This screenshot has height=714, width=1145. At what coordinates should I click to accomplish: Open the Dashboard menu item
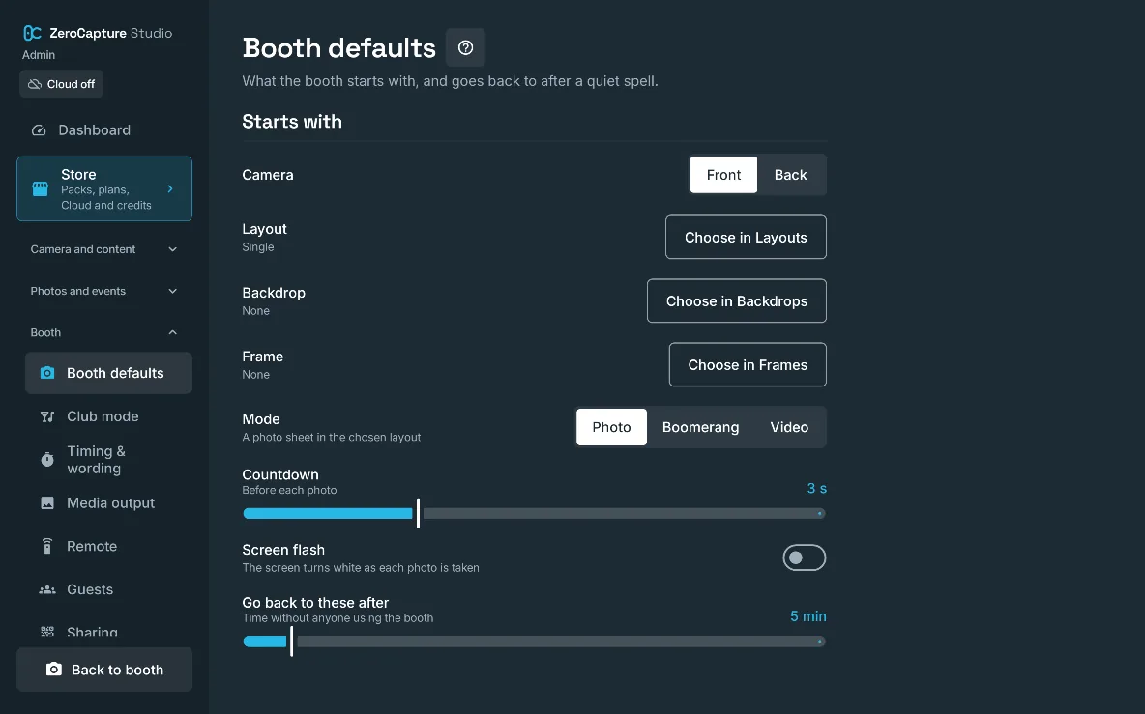104,129
